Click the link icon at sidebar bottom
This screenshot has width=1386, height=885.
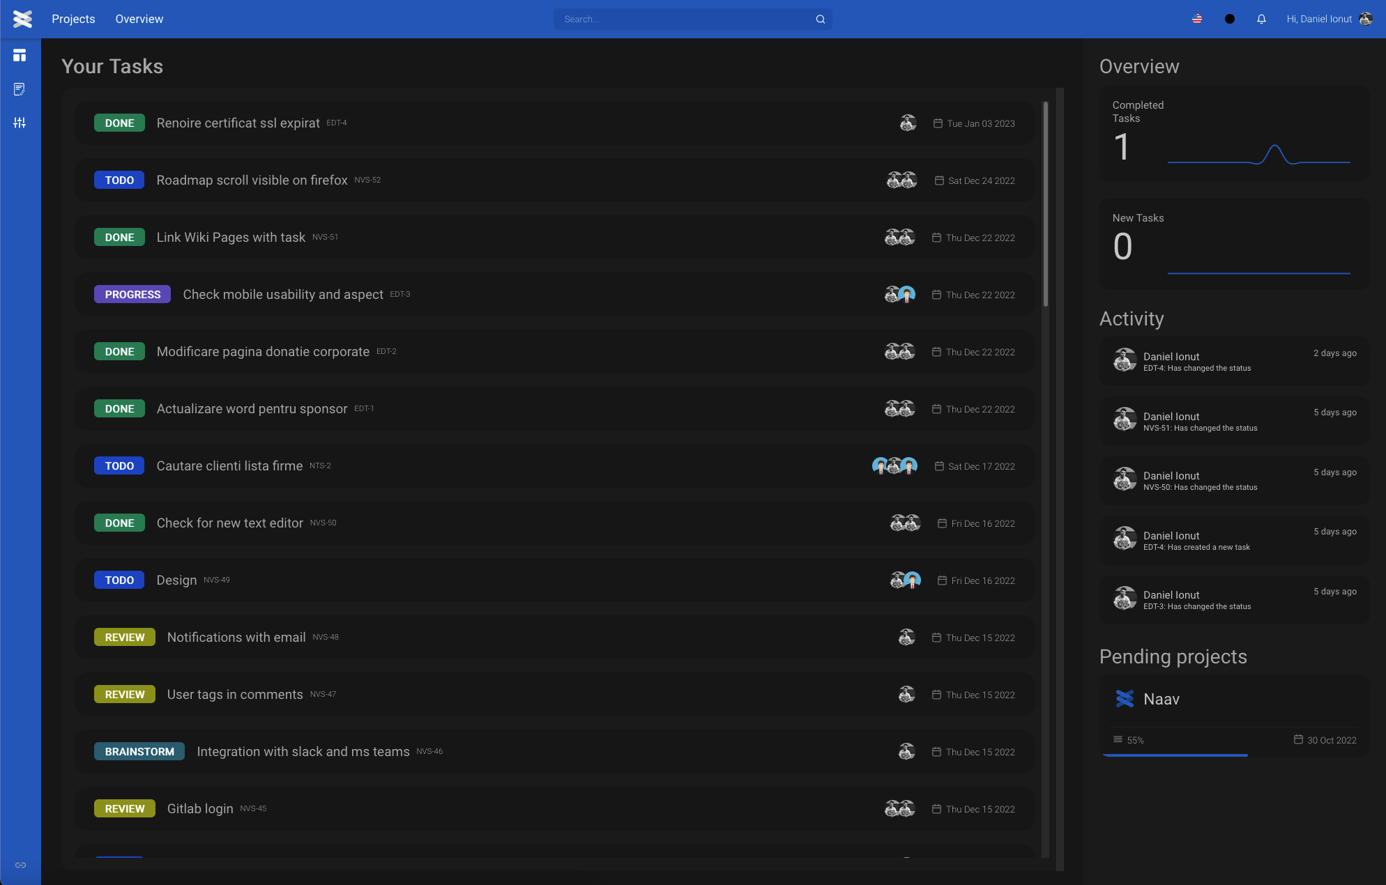tap(20, 865)
